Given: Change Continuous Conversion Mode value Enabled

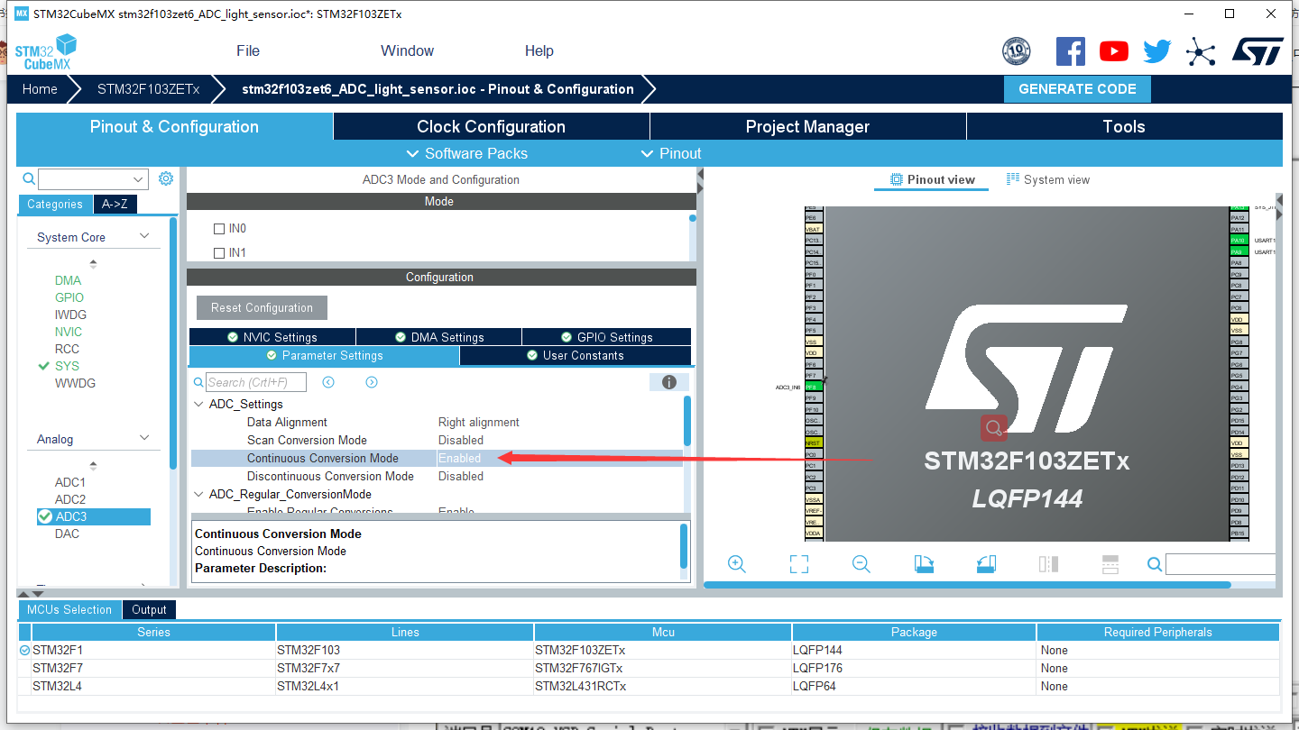Looking at the screenshot, I should [x=460, y=458].
